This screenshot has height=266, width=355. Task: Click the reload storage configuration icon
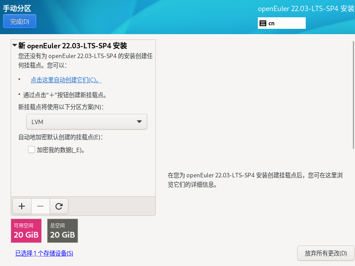(x=59, y=206)
